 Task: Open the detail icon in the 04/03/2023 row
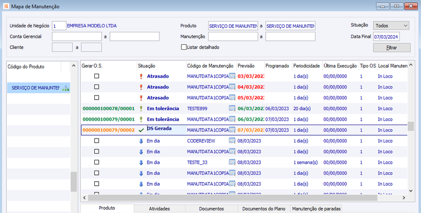pyautogui.click(x=232, y=87)
